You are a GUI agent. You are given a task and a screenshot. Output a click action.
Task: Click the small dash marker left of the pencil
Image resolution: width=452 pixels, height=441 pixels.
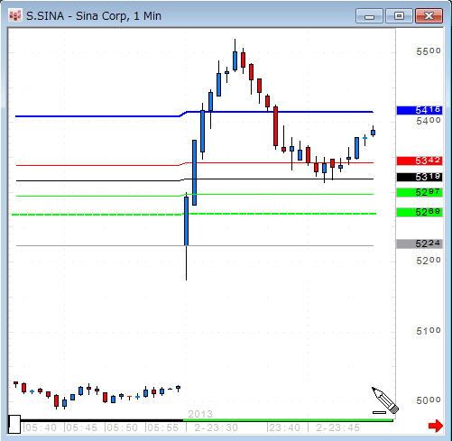click(x=379, y=412)
